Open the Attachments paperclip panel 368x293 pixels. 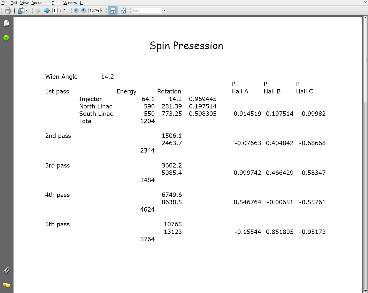point(6,270)
